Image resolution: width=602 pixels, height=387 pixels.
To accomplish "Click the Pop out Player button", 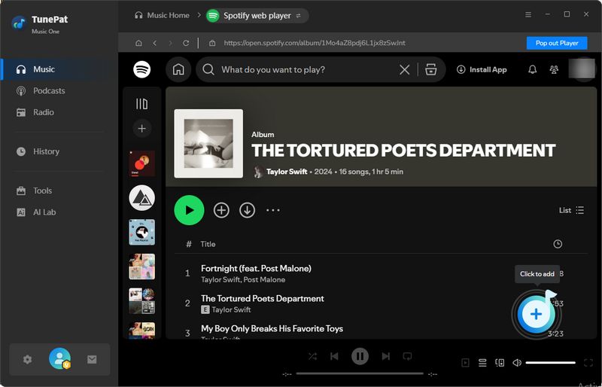I will (x=556, y=43).
